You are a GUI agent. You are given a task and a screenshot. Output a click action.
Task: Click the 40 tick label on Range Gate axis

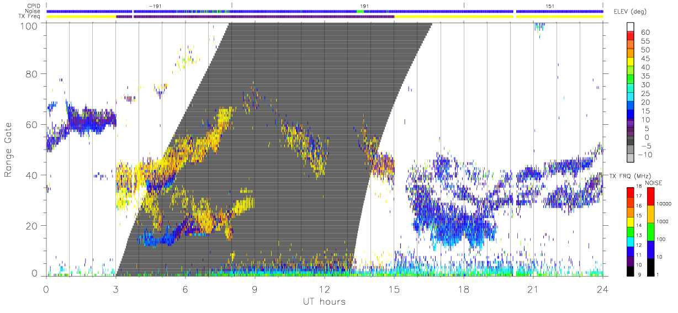[x=33, y=175]
